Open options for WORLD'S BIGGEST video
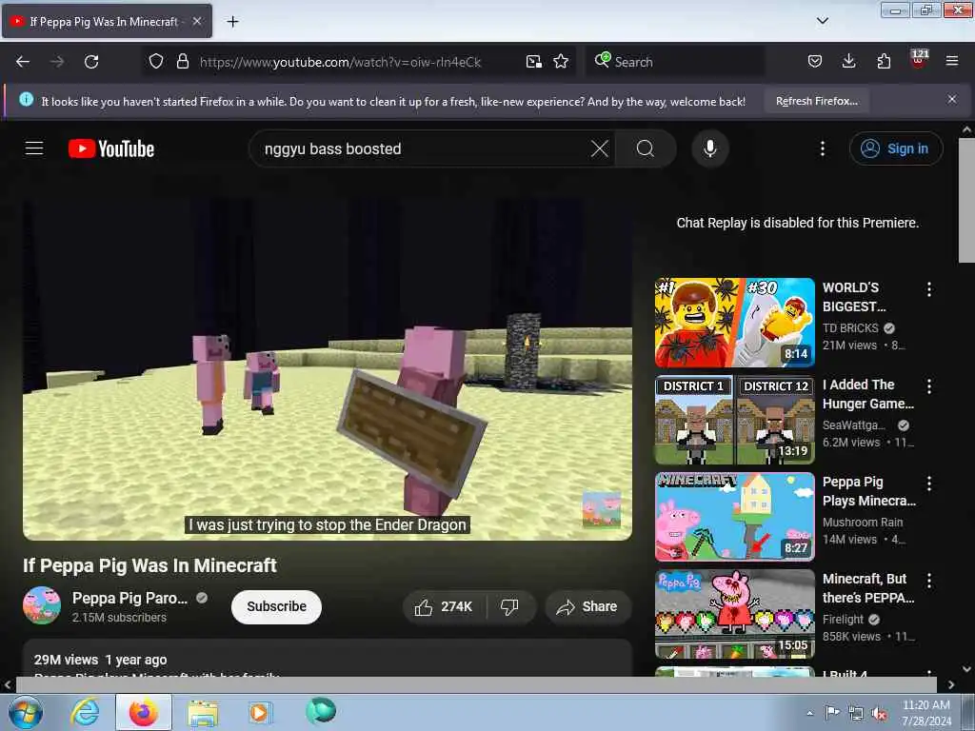The image size is (975, 731). pyautogui.click(x=929, y=289)
